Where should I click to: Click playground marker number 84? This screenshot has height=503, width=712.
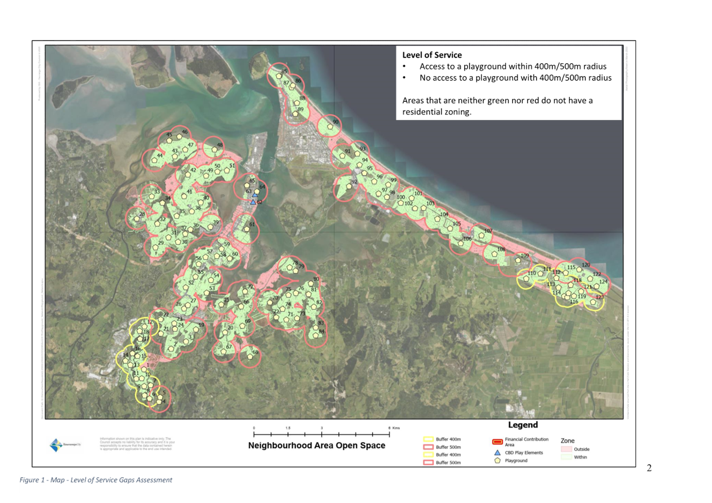tap(315, 336)
